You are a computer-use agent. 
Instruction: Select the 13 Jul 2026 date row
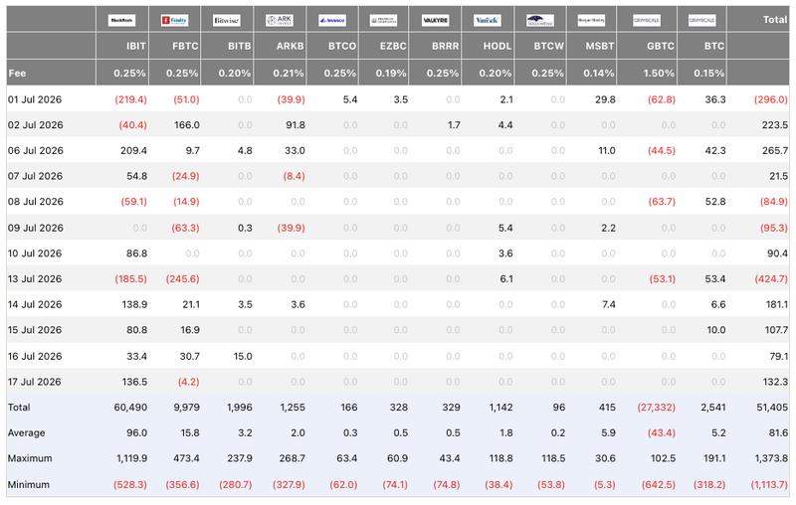click(x=398, y=279)
